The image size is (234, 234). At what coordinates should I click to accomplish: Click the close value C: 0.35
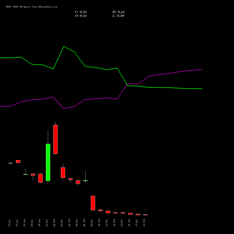81,12
